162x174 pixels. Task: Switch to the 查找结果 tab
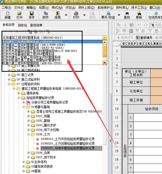36,25
